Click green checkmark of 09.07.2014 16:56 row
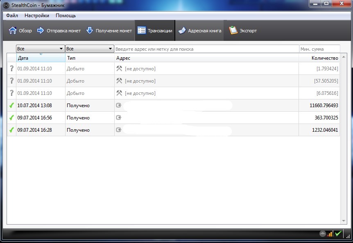 point(11,117)
